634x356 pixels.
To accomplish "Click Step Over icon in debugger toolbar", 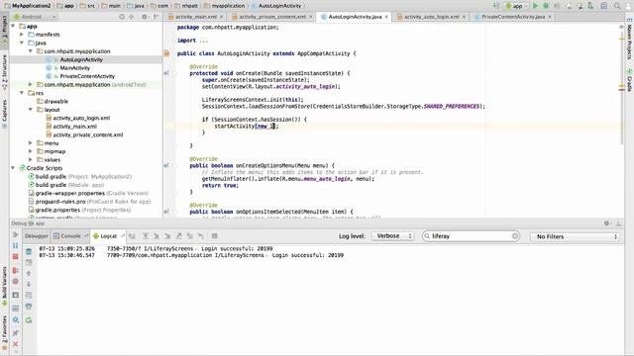I will pos(146,236).
